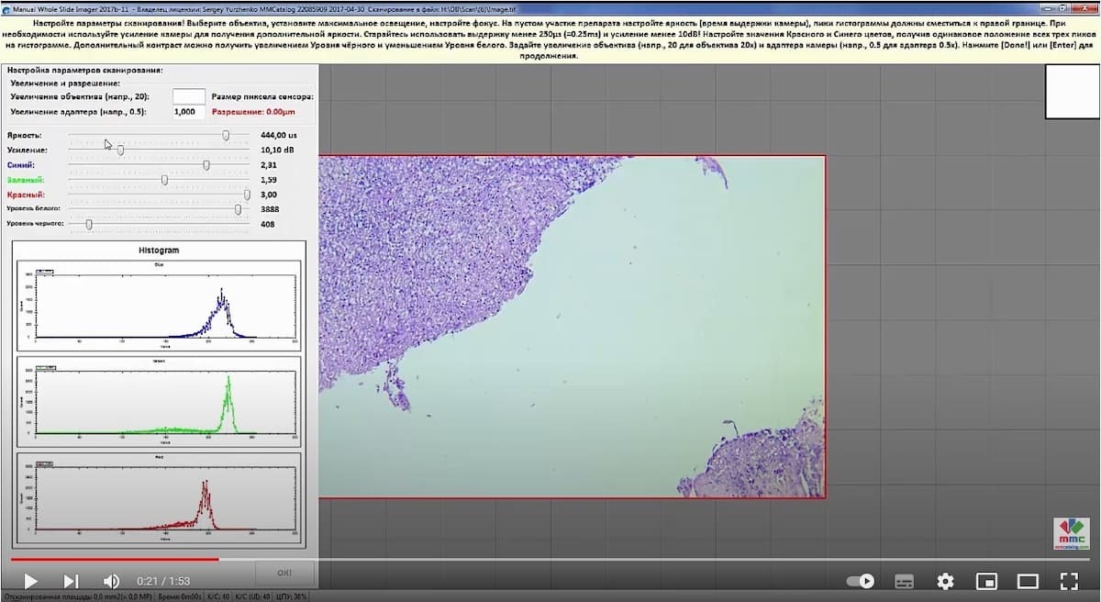Click the Усиление gain slider handle
The image size is (1101, 602).
[120, 150]
